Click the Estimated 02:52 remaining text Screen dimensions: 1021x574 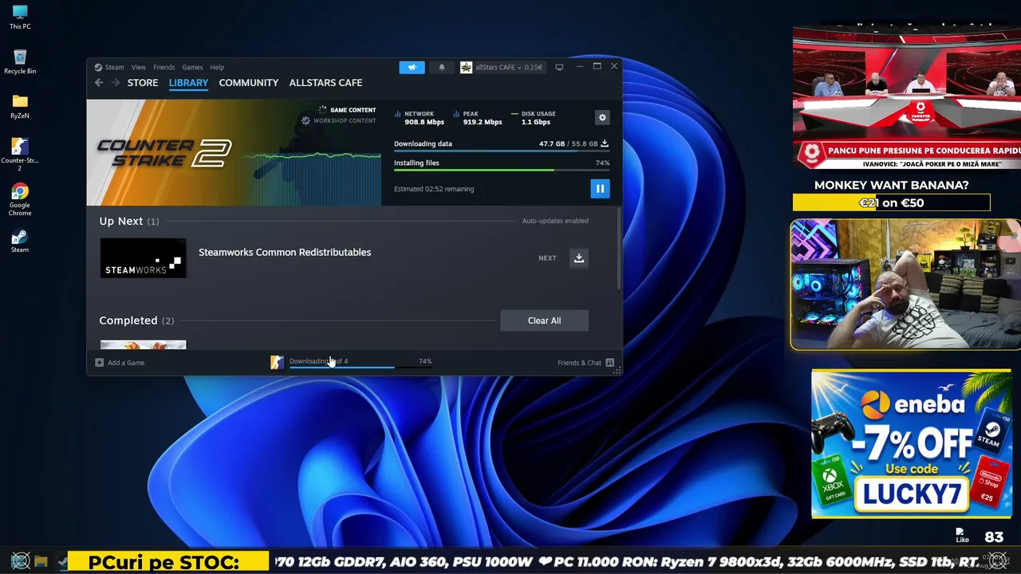[x=434, y=189]
